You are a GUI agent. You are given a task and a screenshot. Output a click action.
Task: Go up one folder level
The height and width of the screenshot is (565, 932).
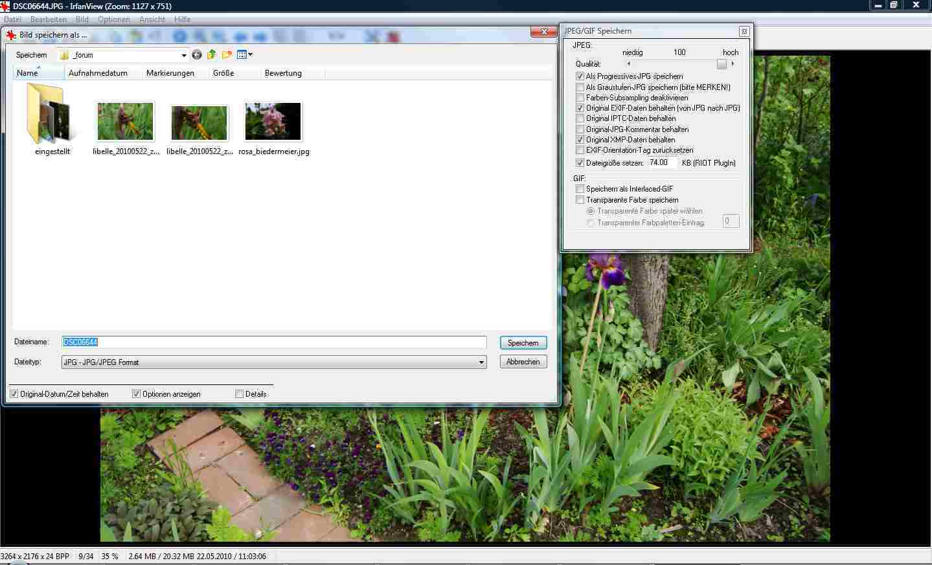[212, 55]
